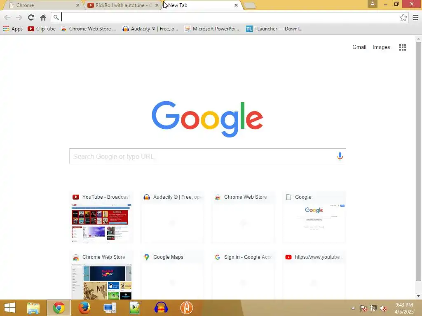
Task: Click the scrollbar down arrow
Action: (x=418, y=296)
